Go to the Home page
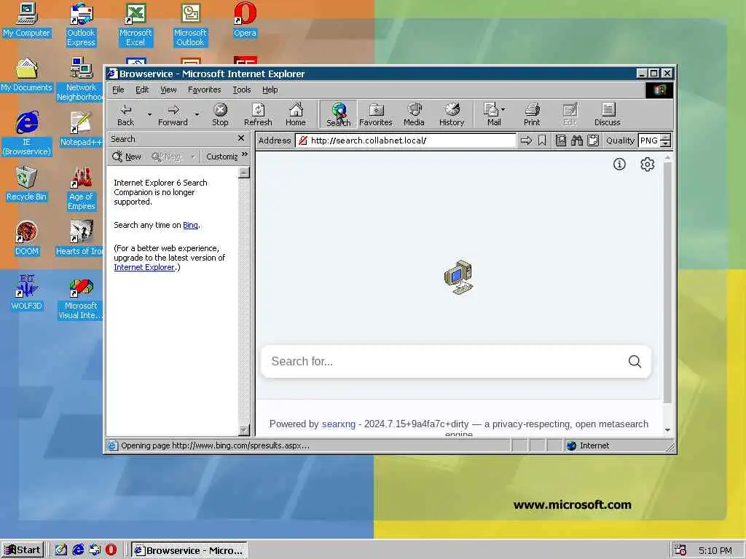 click(x=296, y=114)
